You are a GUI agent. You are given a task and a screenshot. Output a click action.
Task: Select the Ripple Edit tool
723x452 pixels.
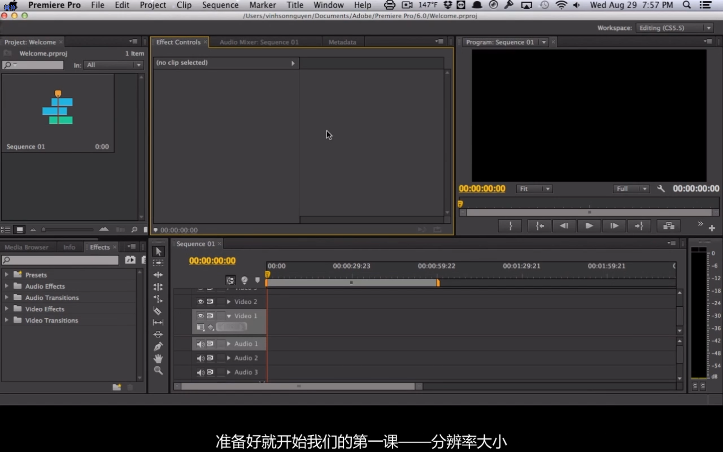[158, 275]
